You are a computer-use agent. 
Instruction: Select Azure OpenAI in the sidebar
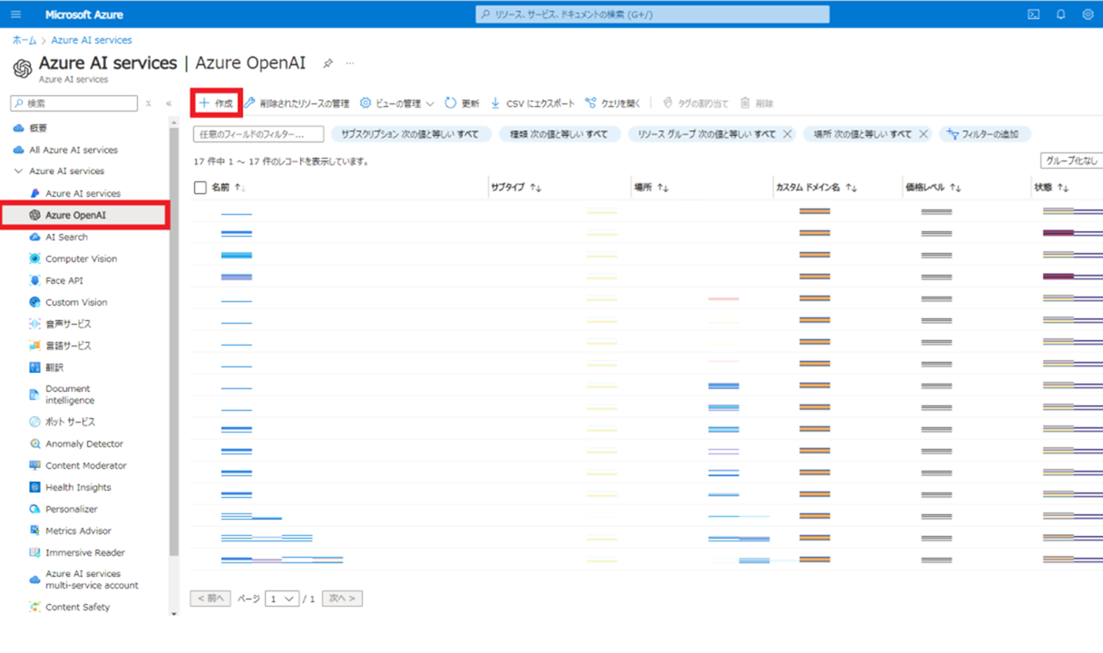point(84,215)
